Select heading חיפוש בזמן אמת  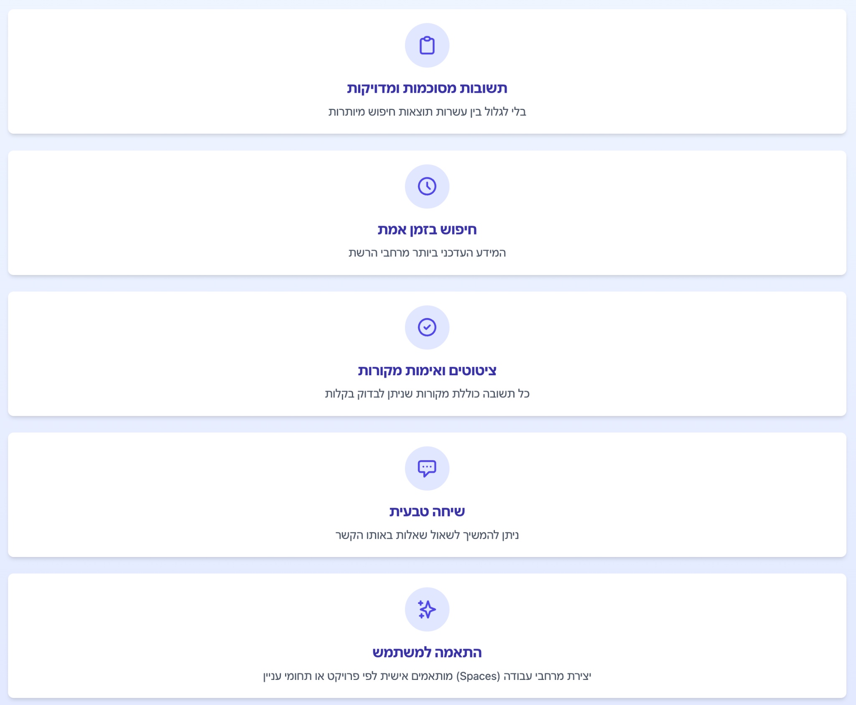point(427,229)
